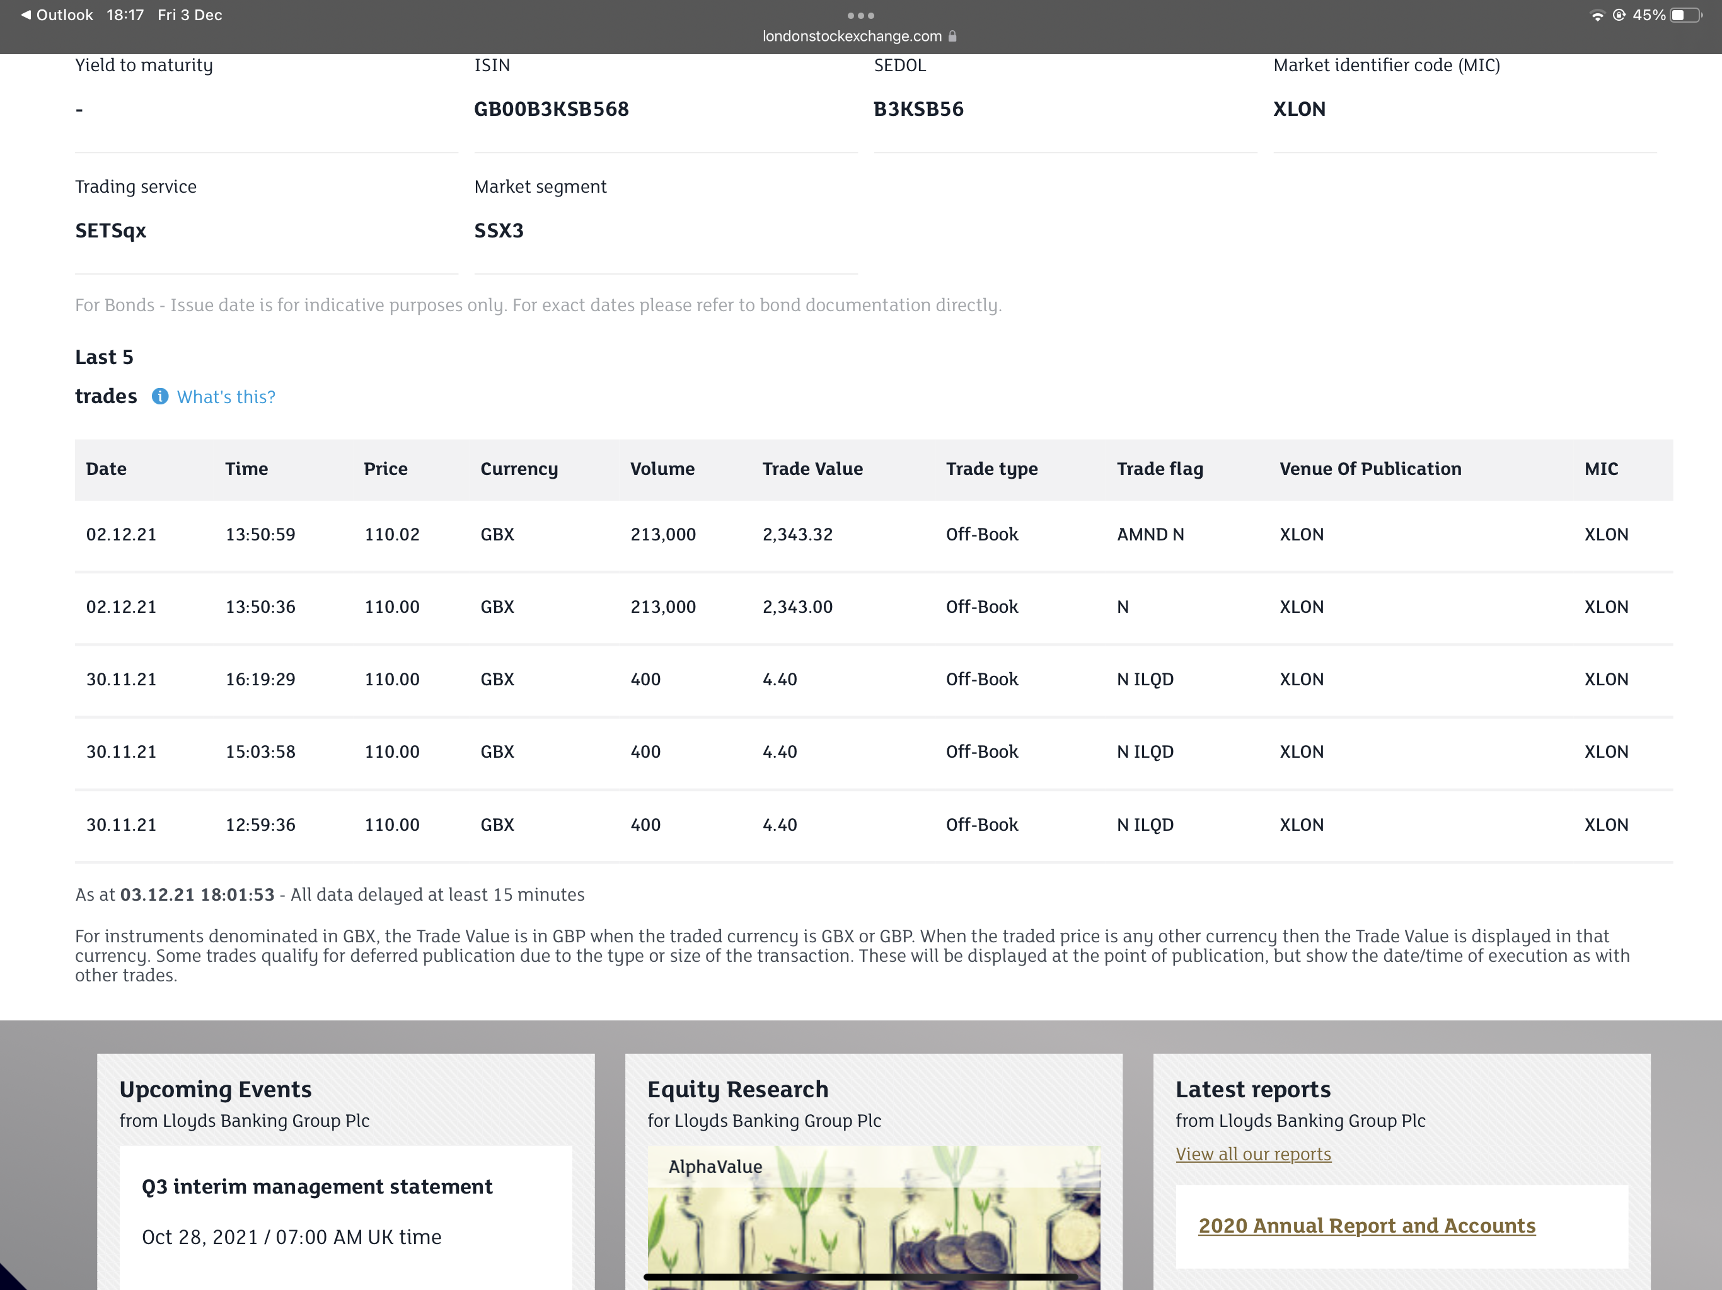The height and width of the screenshot is (1290, 1722).
Task: Select time 15:03:58 cell
Action: tap(260, 751)
